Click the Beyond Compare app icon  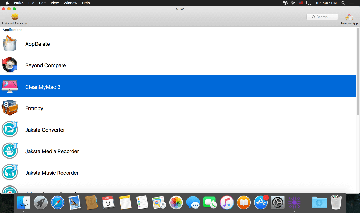point(10,65)
